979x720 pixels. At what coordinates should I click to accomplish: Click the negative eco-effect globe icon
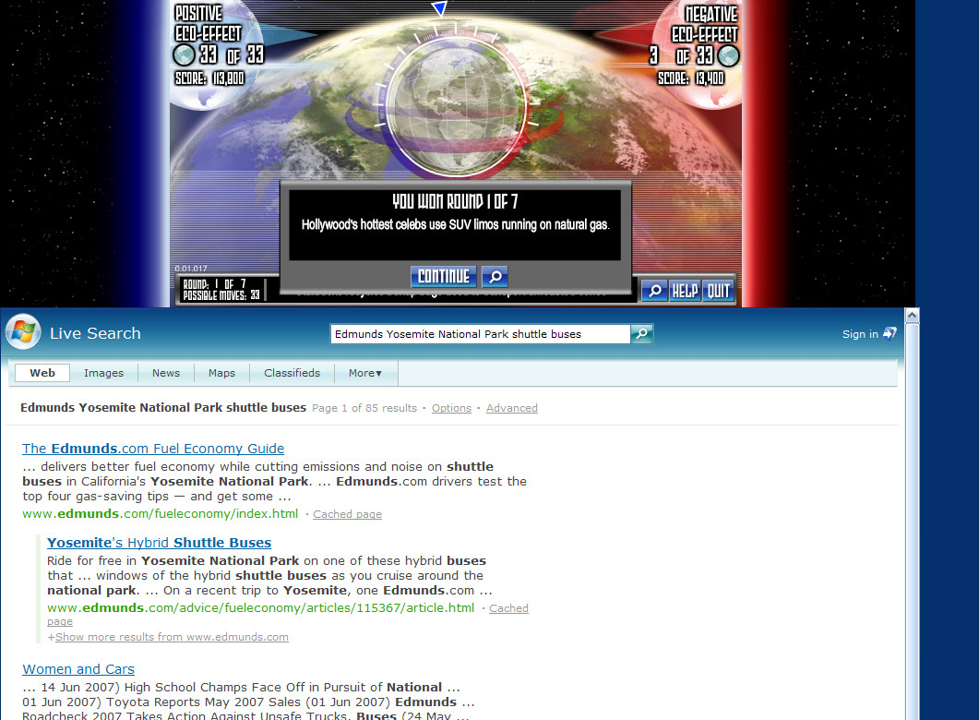pos(729,55)
